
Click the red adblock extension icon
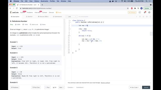(x=132, y=8)
